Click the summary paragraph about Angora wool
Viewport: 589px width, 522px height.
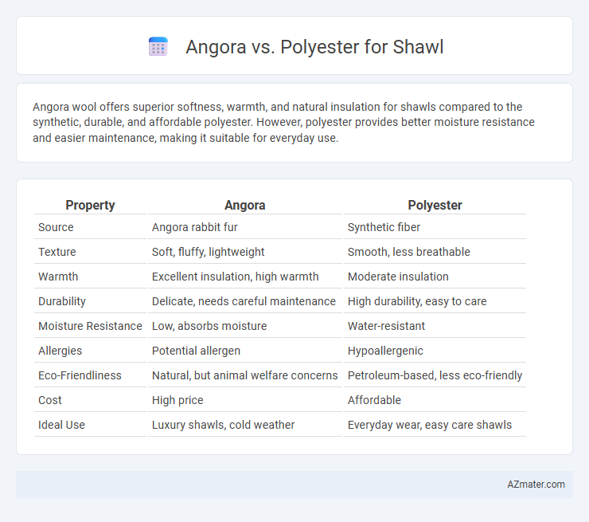[283, 122]
